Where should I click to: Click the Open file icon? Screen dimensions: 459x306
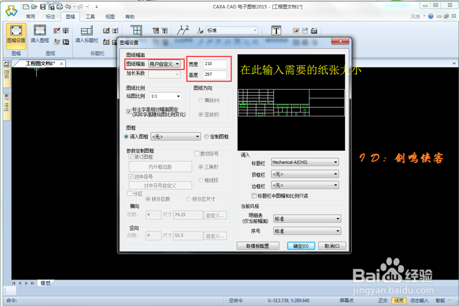point(34,6)
